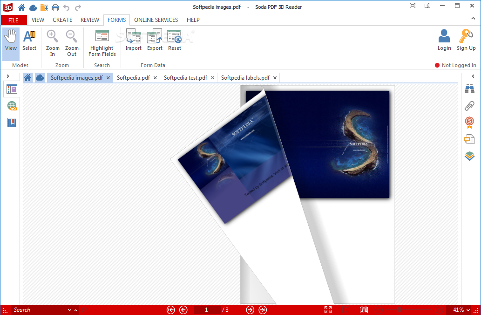
Task: Click in the status bar Search field
Action: pos(39,310)
